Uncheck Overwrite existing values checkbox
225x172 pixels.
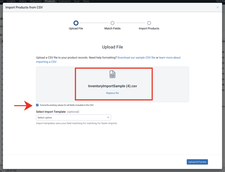tap(37, 105)
